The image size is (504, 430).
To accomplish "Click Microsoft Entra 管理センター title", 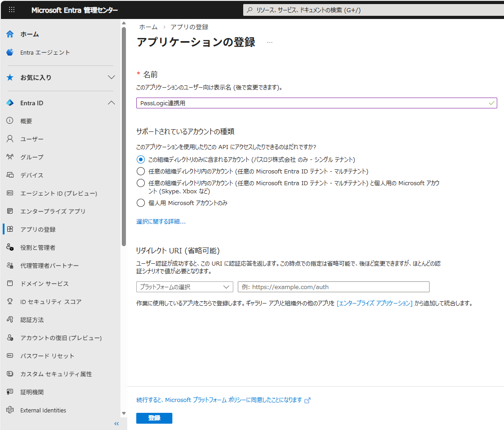I will (74, 10).
